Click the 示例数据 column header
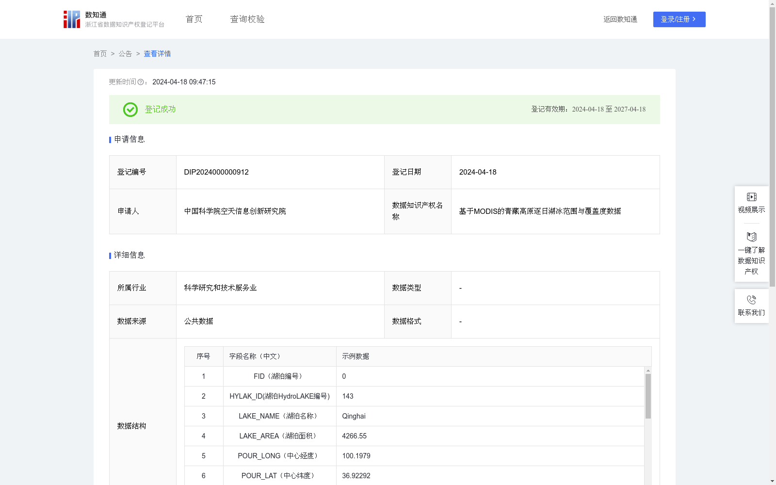 pos(494,356)
